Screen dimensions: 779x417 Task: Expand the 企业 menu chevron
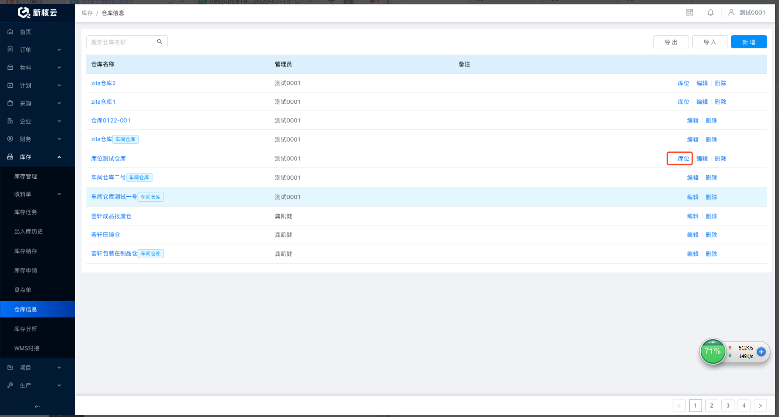[59, 121]
